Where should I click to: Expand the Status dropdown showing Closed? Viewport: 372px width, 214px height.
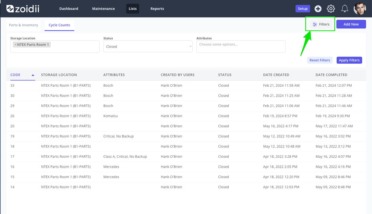tap(148, 47)
